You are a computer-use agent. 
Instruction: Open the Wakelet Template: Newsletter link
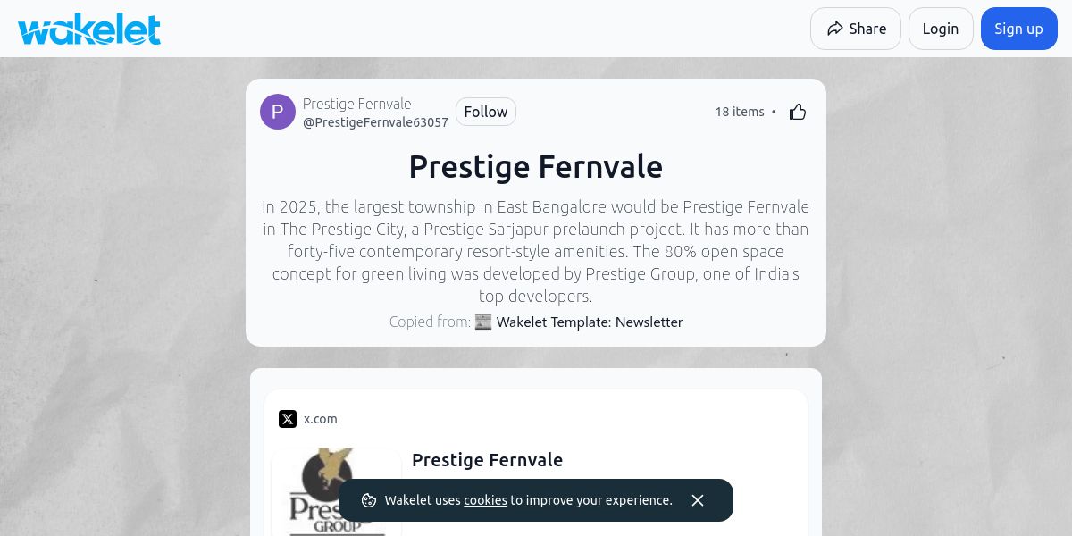tap(589, 322)
